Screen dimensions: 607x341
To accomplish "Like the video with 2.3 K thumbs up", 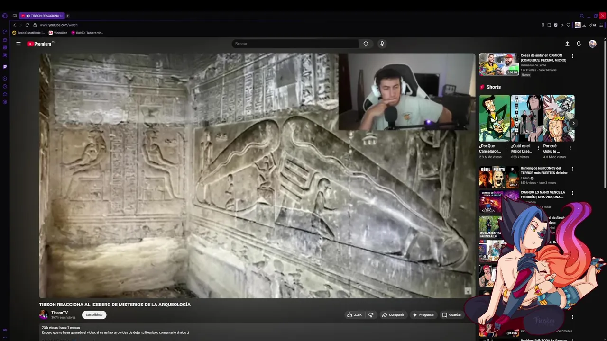I will pos(354,314).
